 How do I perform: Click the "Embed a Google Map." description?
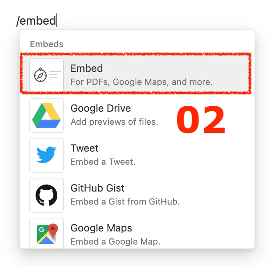115,242
